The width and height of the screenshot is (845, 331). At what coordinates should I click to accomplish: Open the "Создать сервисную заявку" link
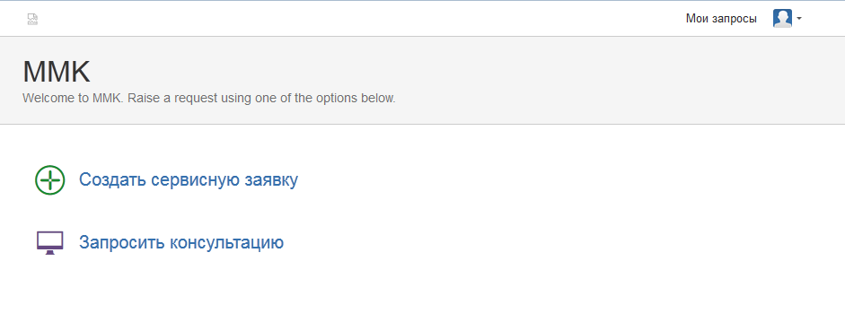tap(189, 179)
